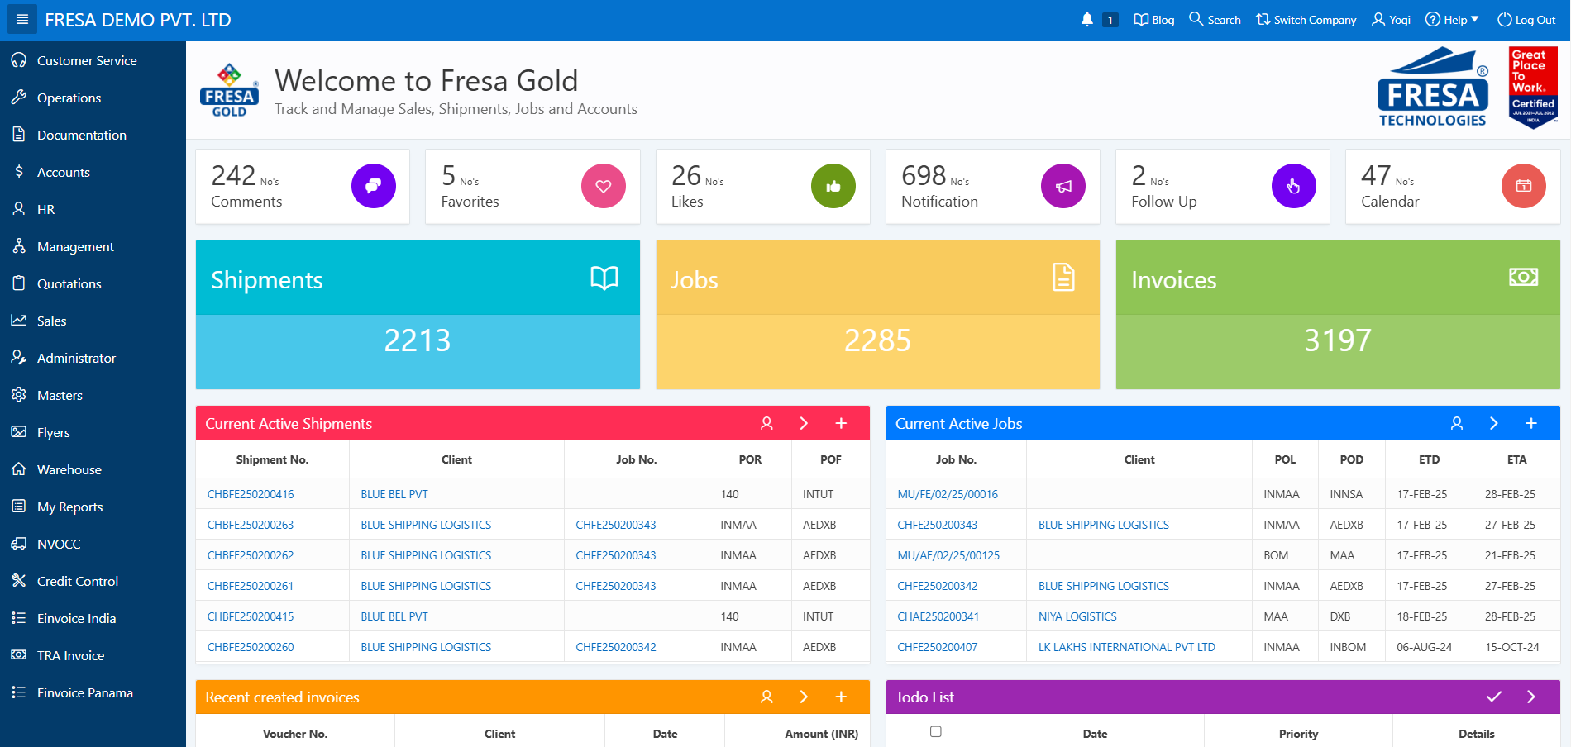This screenshot has height=747, width=1571.
Task: Open job CHAE250200341
Action: [938, 616]
